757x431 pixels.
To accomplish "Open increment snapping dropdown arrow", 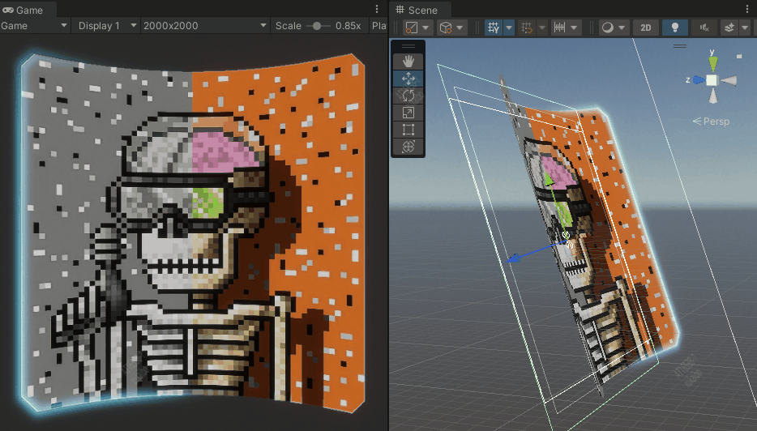I will pyautogui.click(x=574, y=28).
